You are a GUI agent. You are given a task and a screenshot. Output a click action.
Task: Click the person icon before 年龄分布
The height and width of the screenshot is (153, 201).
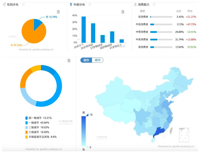pos(71,5)
